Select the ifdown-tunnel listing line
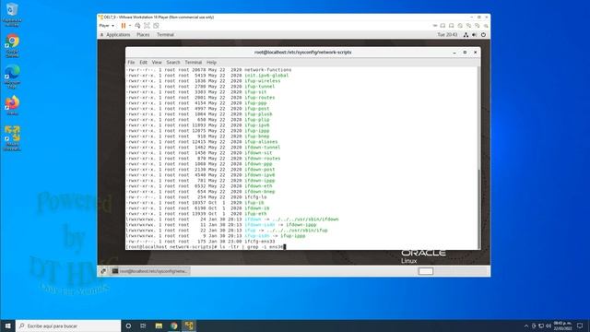 [x=203, y=148]
